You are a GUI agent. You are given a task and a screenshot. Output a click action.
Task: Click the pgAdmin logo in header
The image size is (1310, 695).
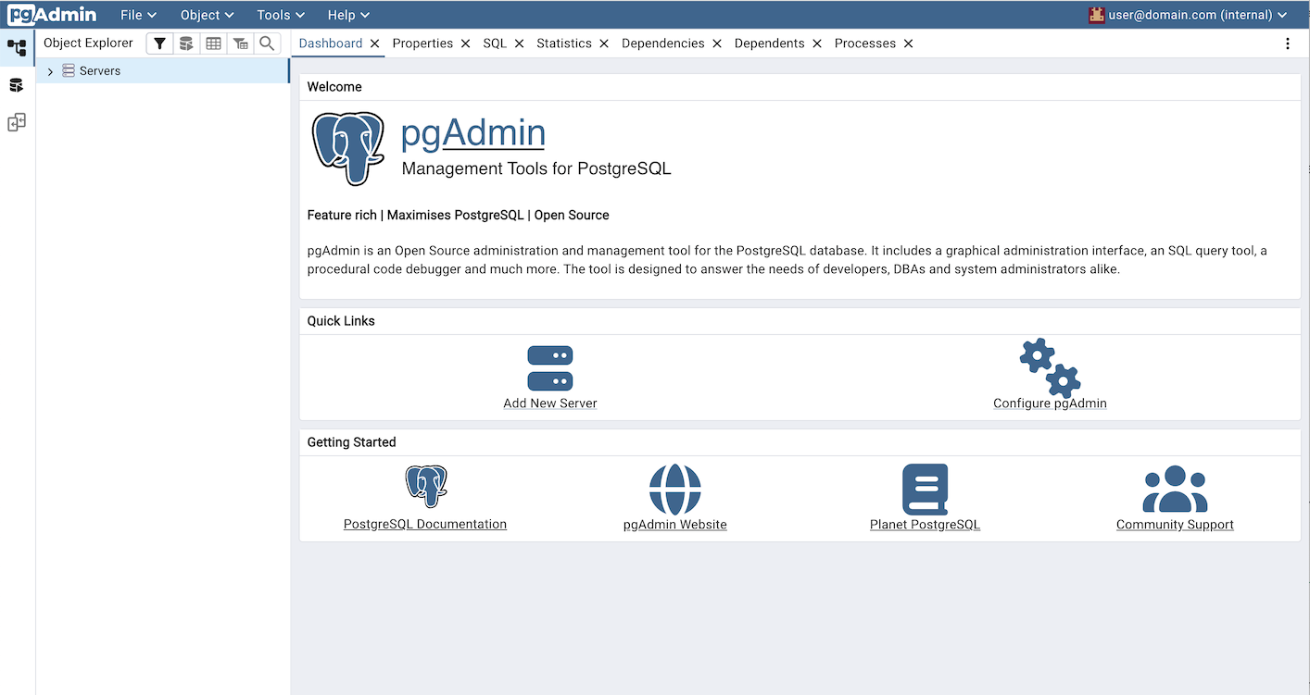[52, 15]
